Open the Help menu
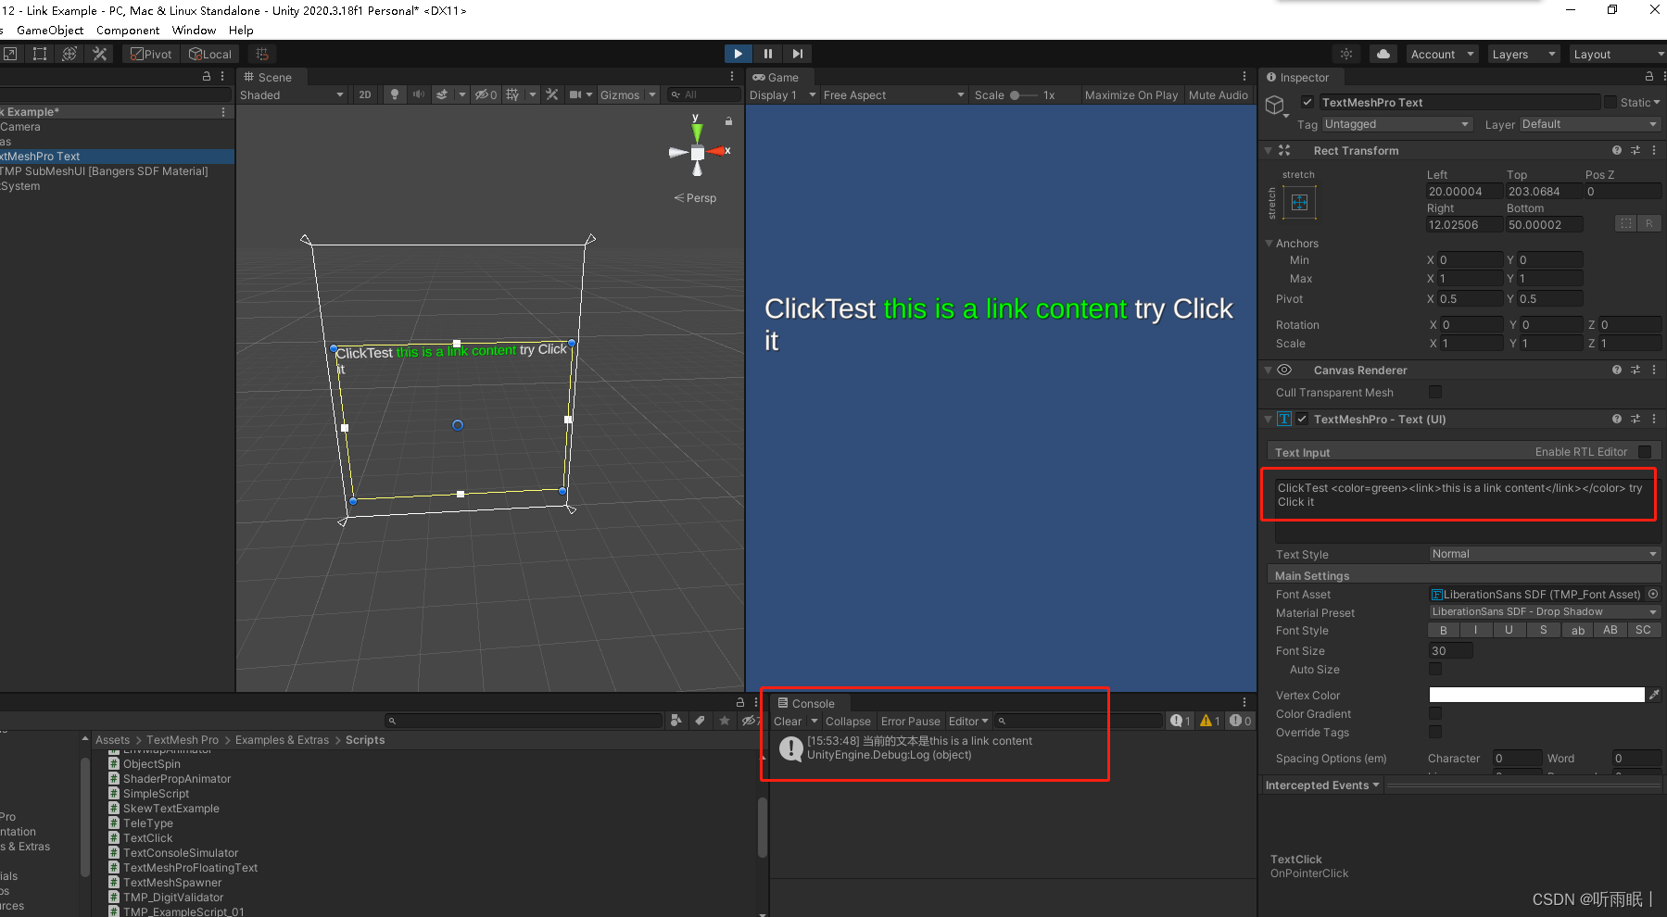1667x917 pixels. [x=241, y=30]
